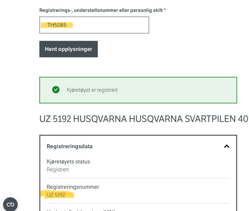Click the Registreringsnummer label
This screenshot has height=211, width=249.
pos(73,187)
